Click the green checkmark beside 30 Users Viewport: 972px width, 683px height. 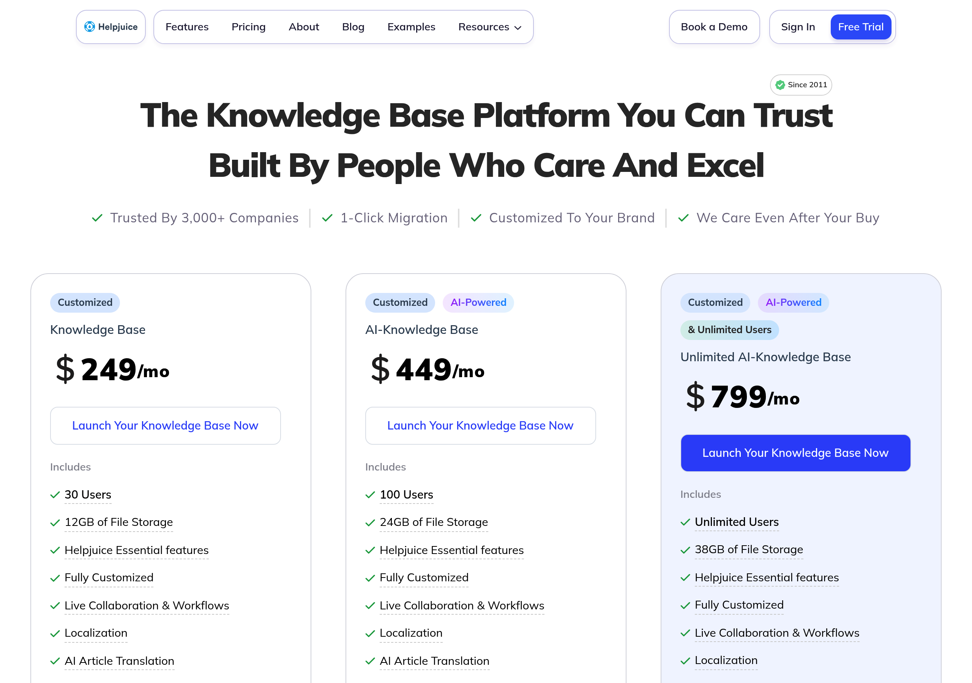point(55,494)
